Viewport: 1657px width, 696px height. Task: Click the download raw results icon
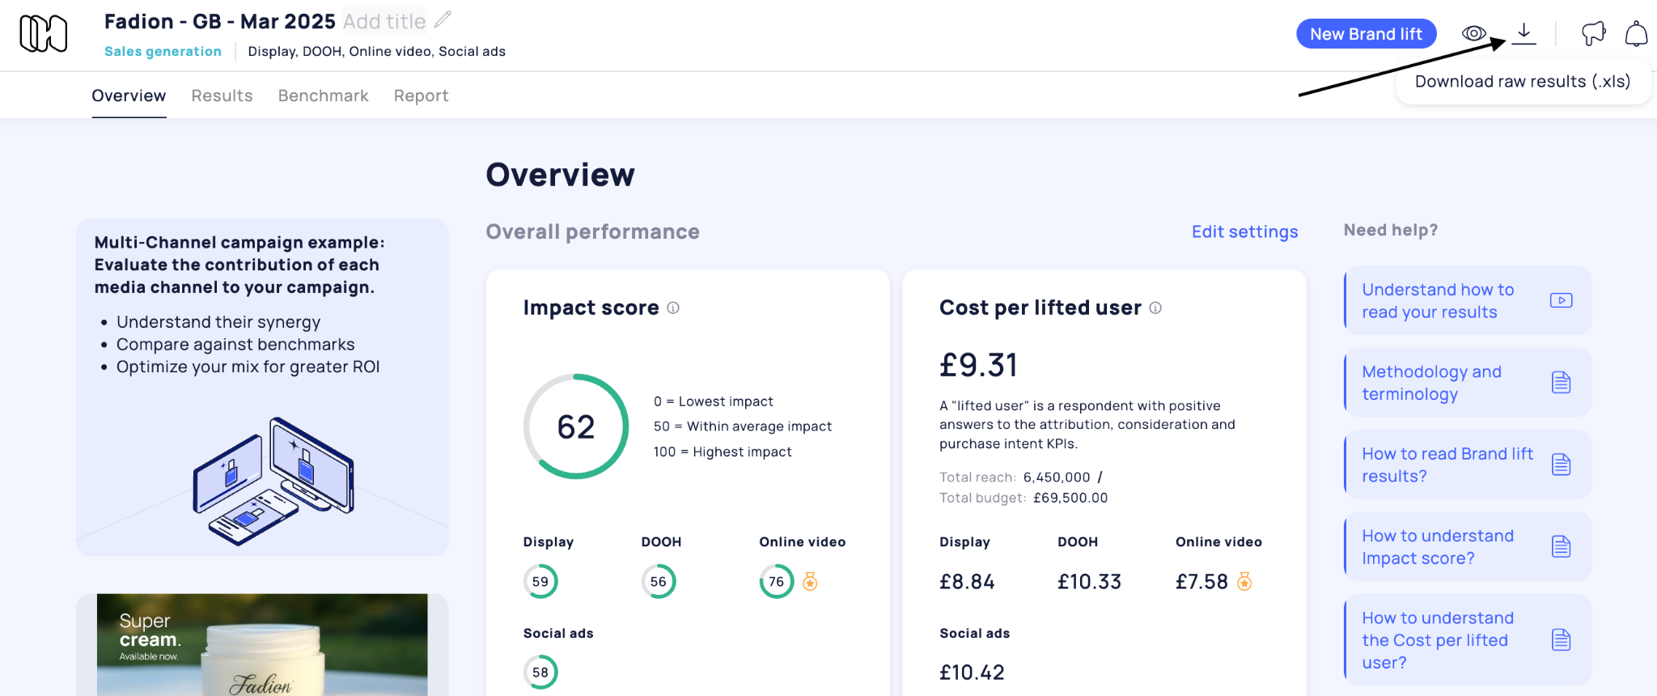pyautogui.click(x=1524, y=33)
